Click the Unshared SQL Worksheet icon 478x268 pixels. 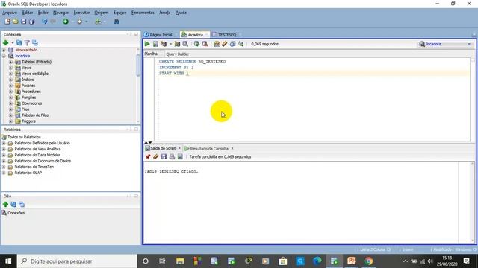[217, 44]
